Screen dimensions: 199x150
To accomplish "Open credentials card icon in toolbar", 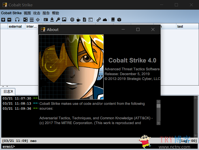I will pos(46,20).
